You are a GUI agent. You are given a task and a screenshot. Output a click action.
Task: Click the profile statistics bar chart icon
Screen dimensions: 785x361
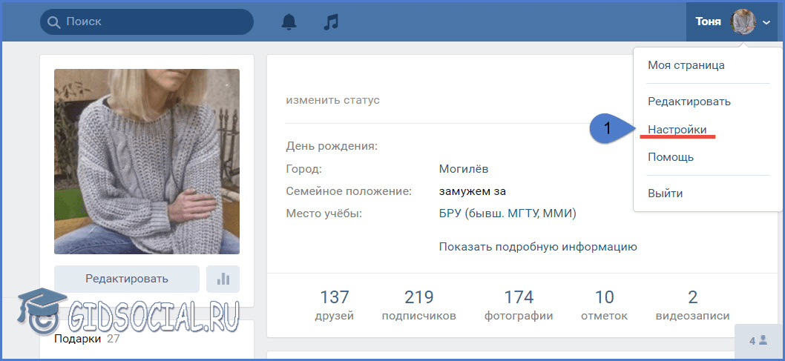223,279
